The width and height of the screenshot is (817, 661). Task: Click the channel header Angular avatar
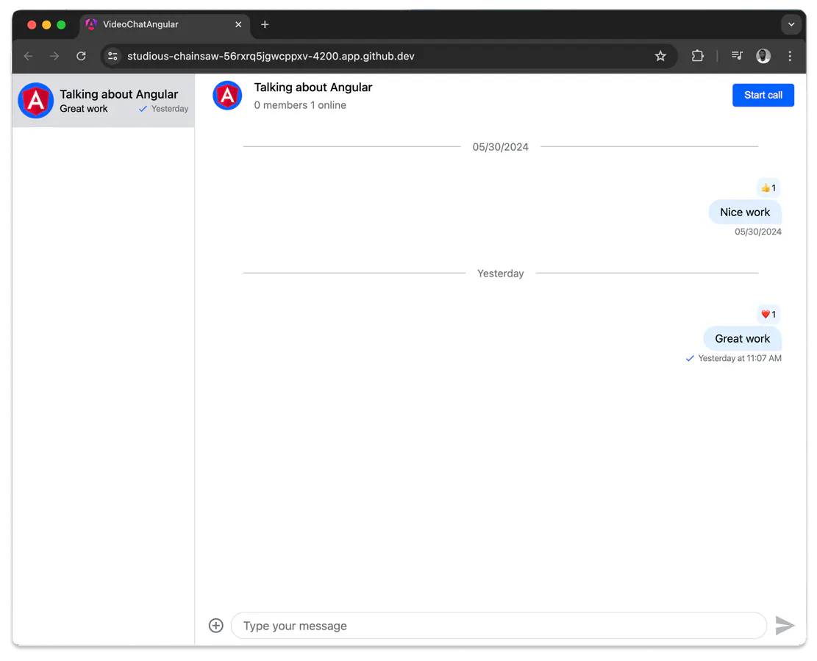click(x=227, y=96)
